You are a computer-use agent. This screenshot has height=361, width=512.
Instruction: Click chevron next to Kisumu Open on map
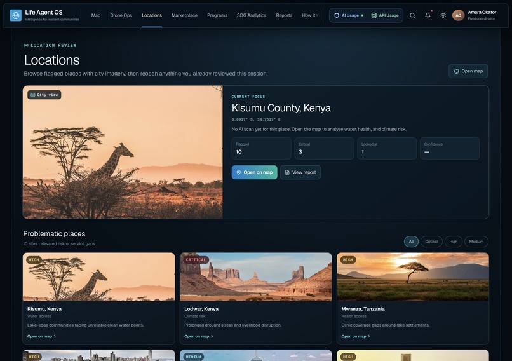click(55, 336)
